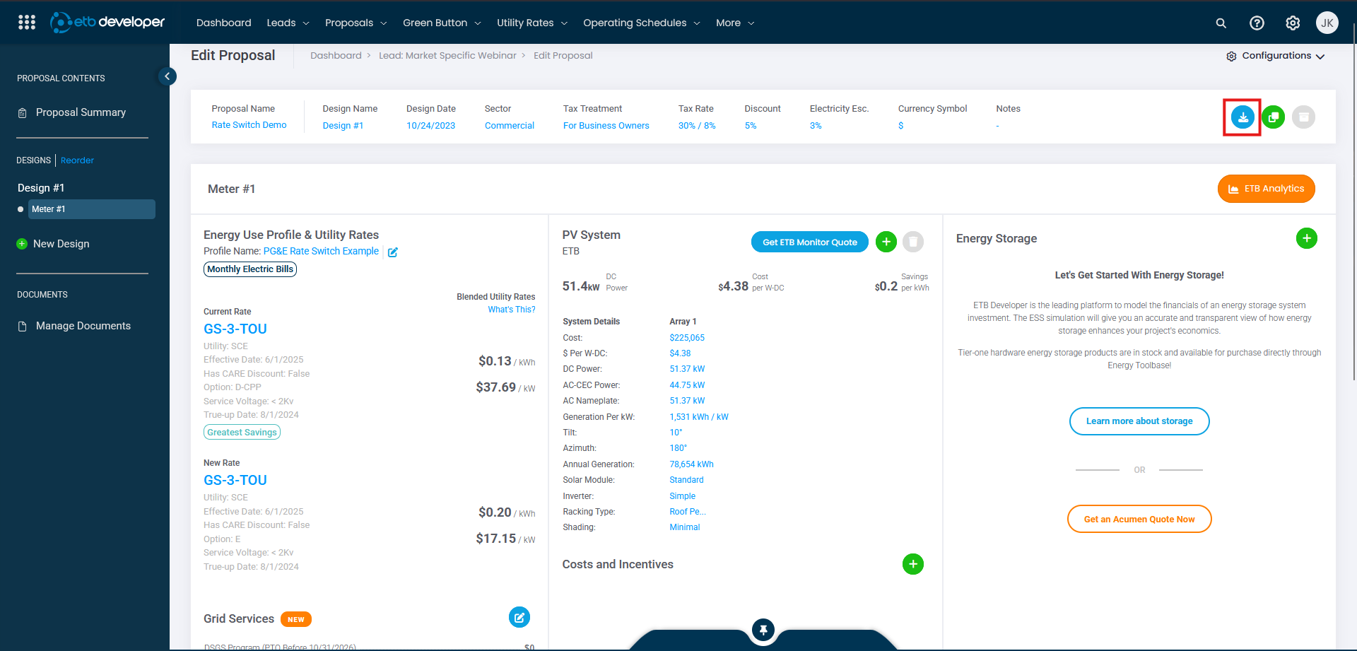
Task: Click the ETB Analytics button
Action: click(x=1266, y=189)
